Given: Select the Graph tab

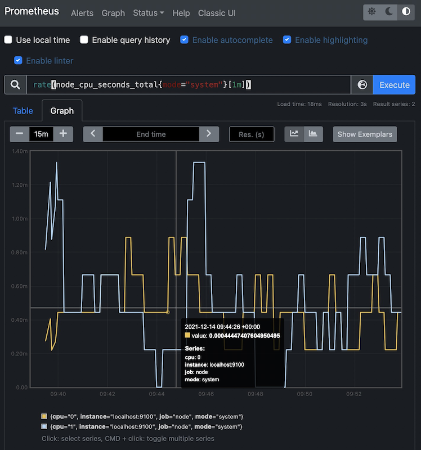Looking at the screenshot, I should [x=62, y=111].
